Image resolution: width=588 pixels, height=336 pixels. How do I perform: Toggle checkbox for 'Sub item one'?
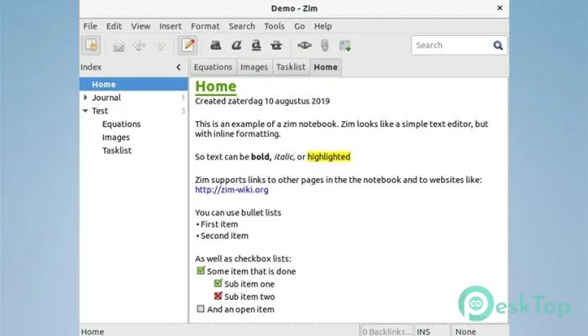coord(218,283)
